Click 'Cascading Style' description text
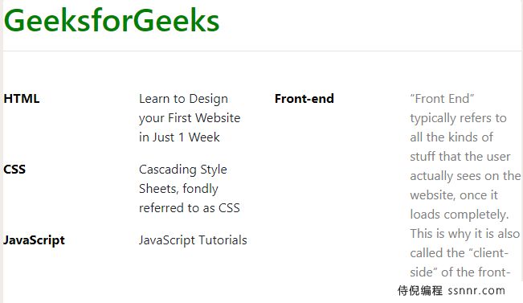523x303 pixels. (183, 170)
